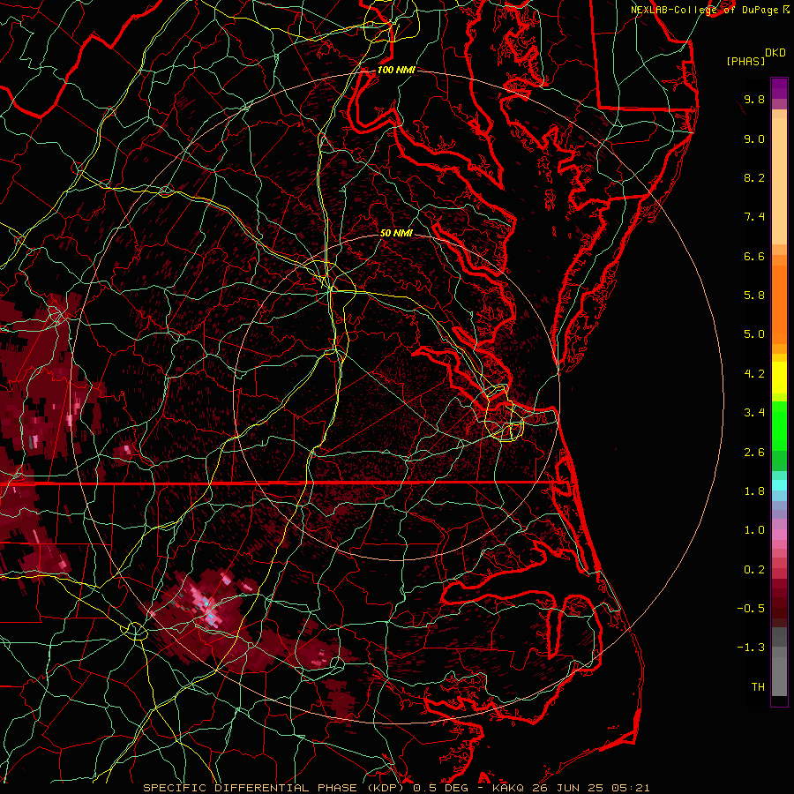Click the KAKQ station identifier
794x794 pixels.
pos(508,788)
